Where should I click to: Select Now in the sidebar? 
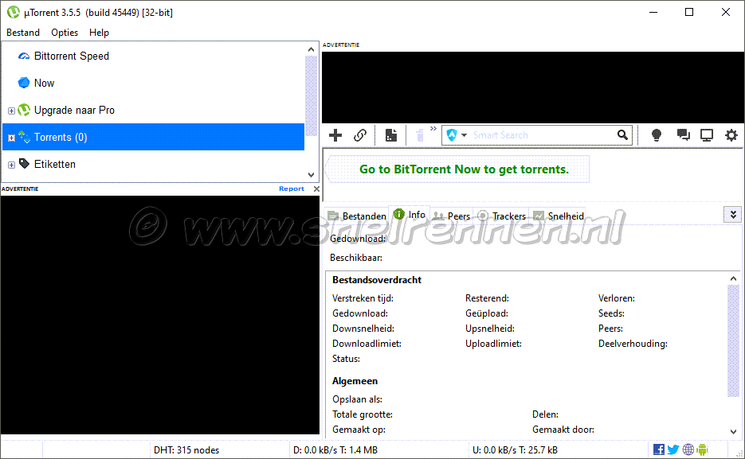coord(44,83)
